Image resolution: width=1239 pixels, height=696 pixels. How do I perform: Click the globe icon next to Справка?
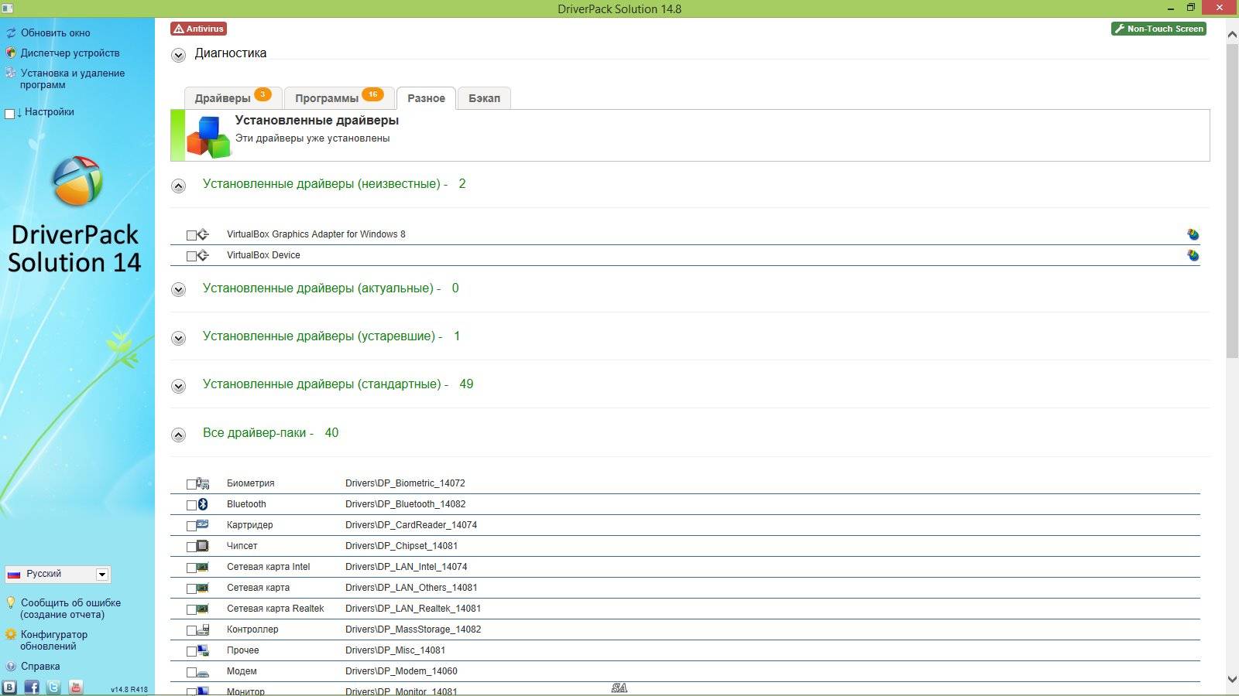click(11, 666)
